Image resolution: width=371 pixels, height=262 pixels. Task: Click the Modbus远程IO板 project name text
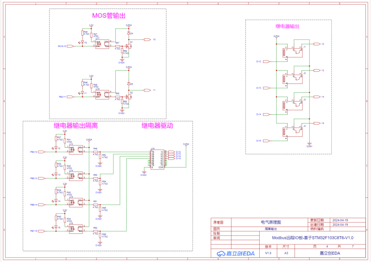click(313, 238)
